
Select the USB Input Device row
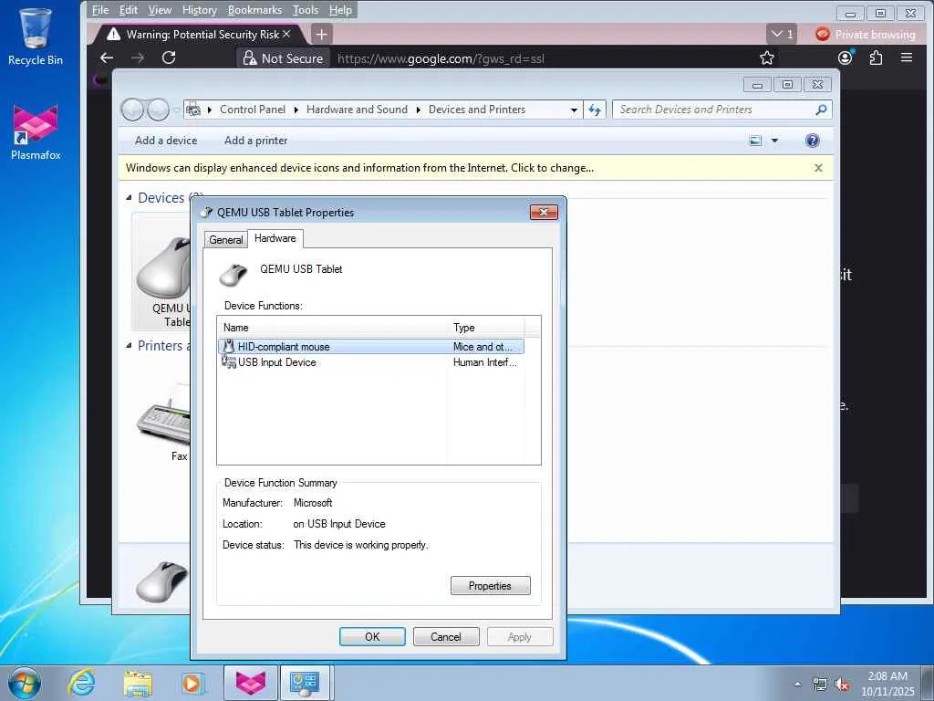[371, 362]
